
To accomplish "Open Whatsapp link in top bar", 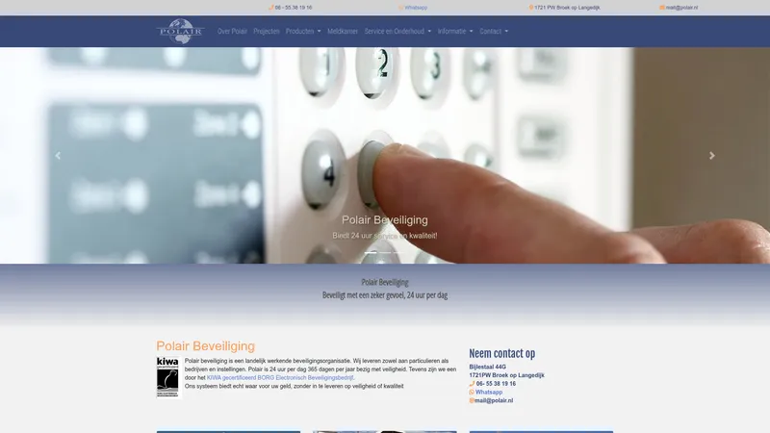I will 416,8.
